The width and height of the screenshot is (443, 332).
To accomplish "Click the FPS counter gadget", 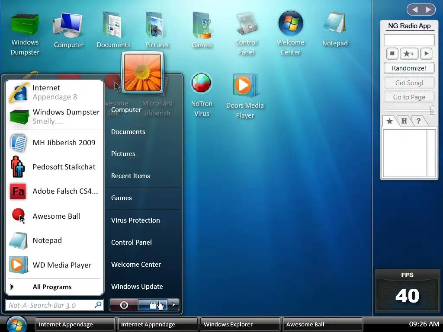I will pyautogui.click(x=407, y=291).
